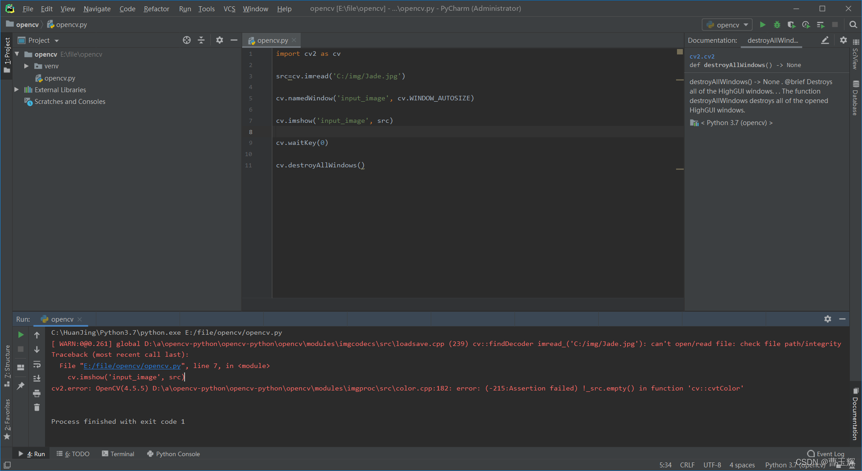The width and height of the screenshot is (862, 471).
Task: Click editor line 8 empty line
Action: tap(477, 132)
